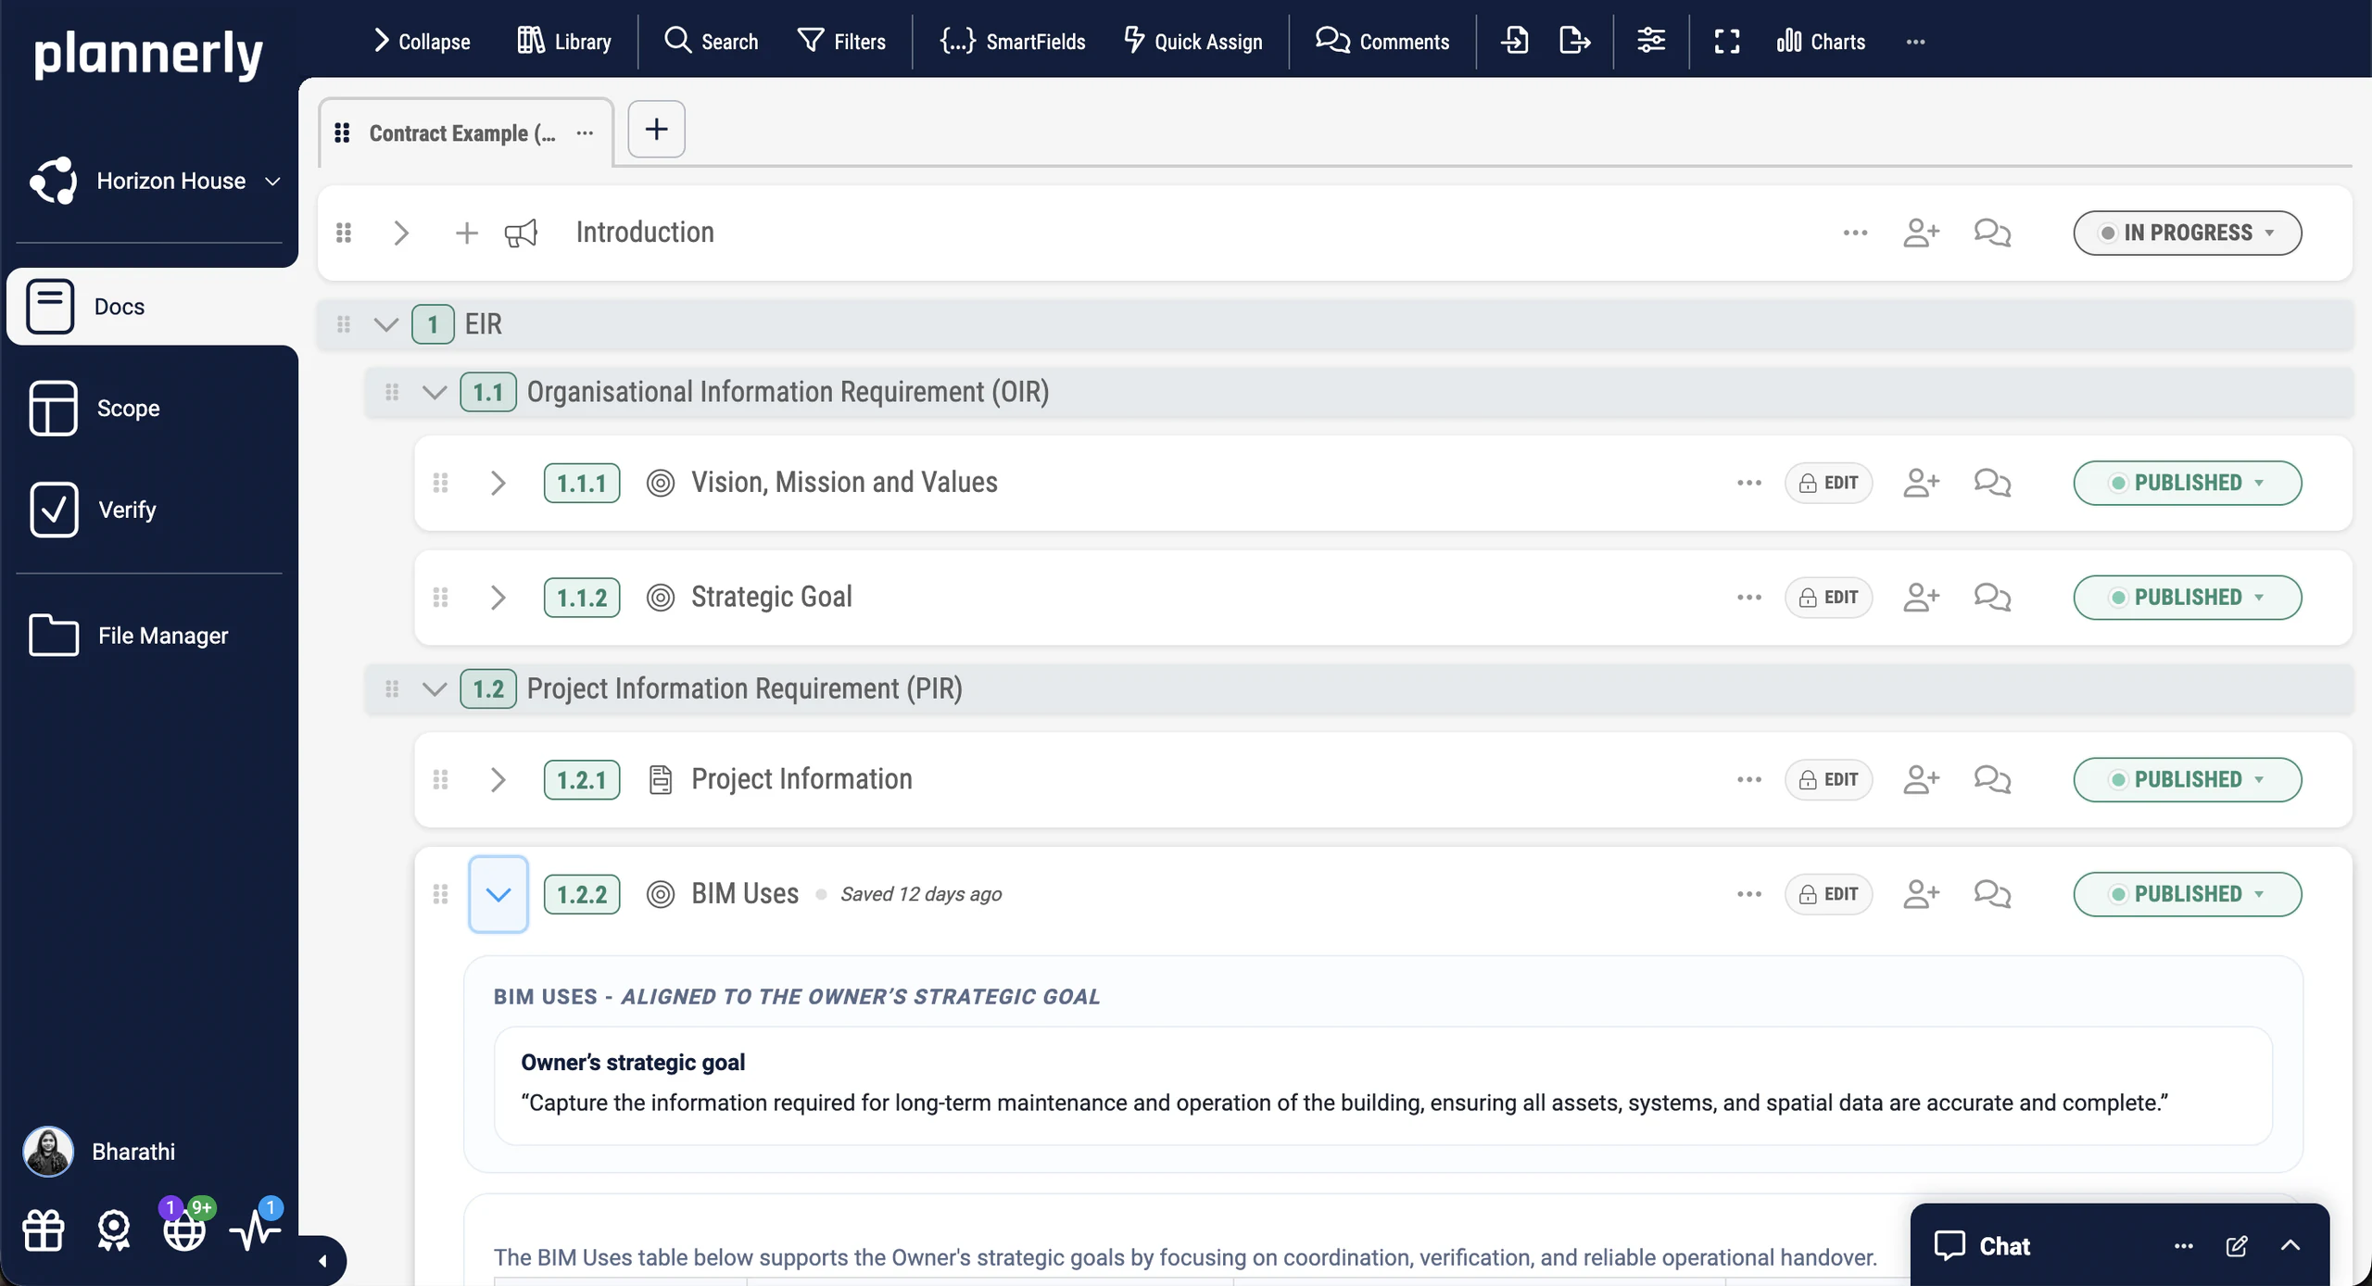Open Verify in the sidebar

(93, 510)
